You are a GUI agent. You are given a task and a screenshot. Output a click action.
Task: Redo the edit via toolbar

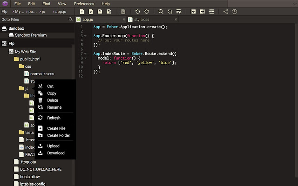click(x=147, y=12)
